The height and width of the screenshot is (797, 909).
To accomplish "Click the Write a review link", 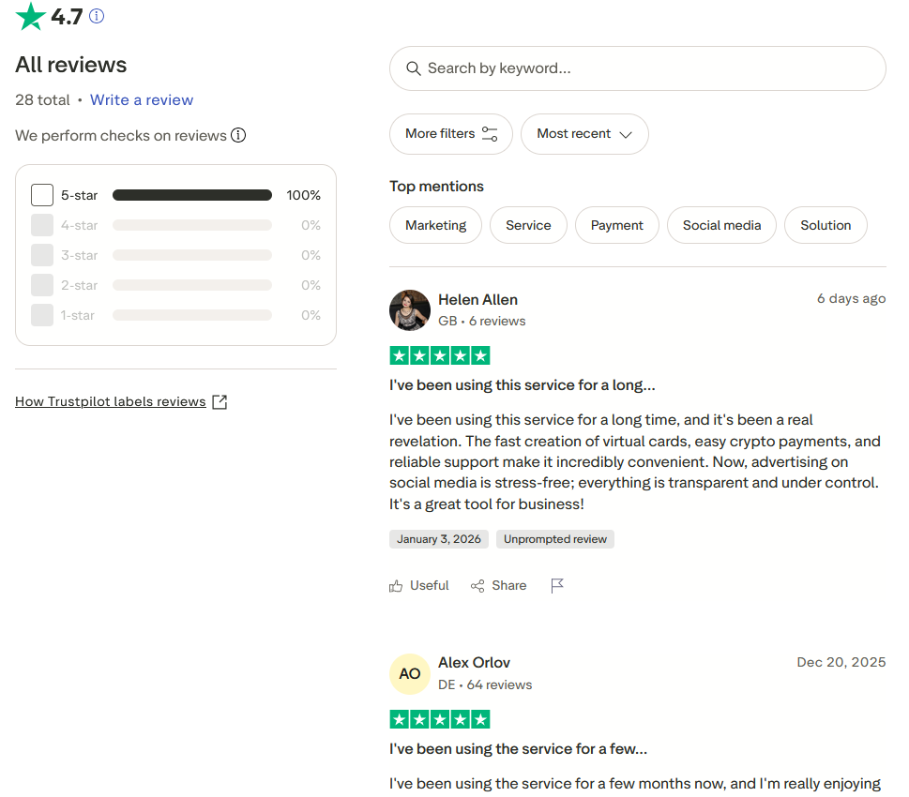I will pos(142,100).
